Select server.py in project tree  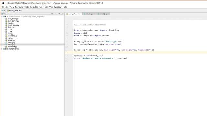click(x=11, y=40)
